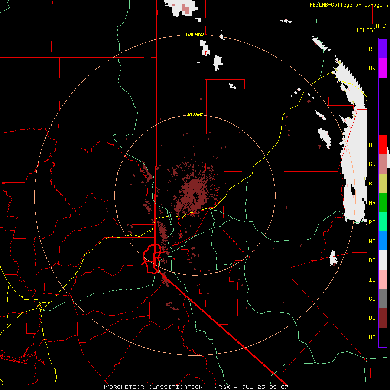Click the 'BI' legend label
Screen dimensions: 390x390
tap(372, 318)
